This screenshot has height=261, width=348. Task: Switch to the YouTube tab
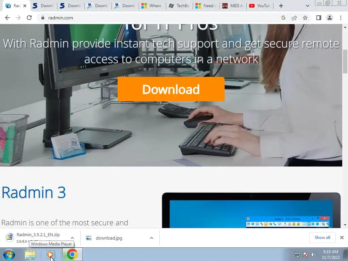pyautogui.click(x=260, y=6)
